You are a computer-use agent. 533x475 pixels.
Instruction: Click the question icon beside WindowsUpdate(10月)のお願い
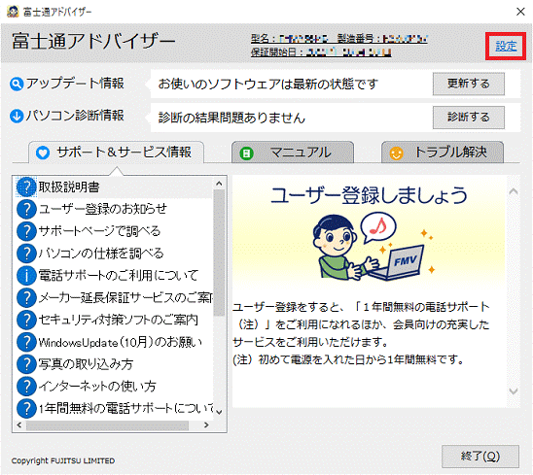26,342
